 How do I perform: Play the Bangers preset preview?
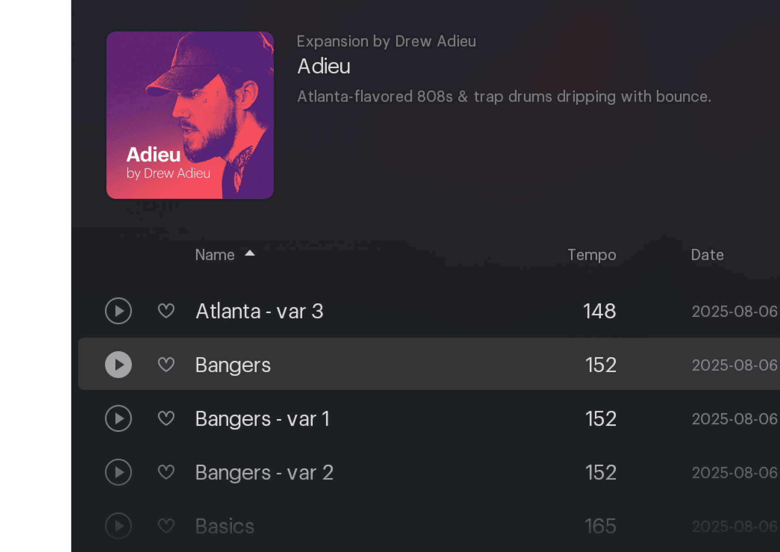118,365
